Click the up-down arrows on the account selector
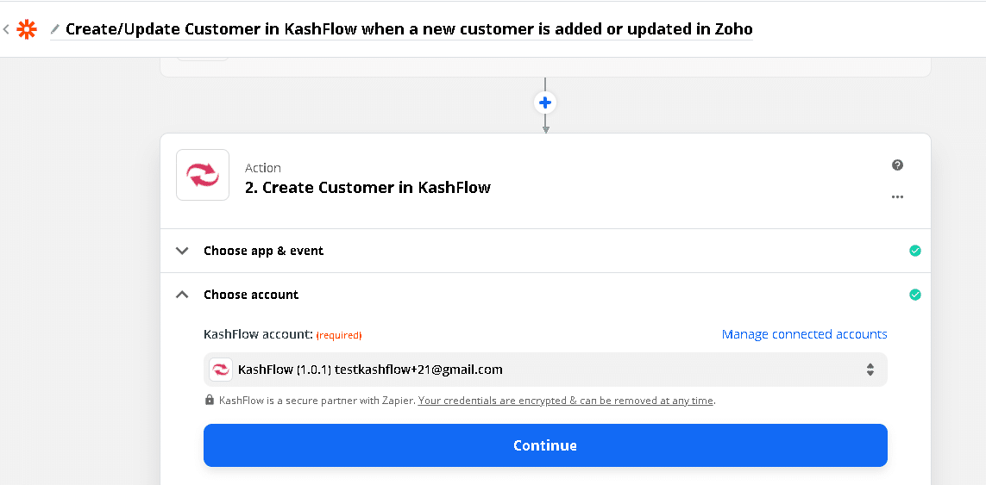 (870, 370)
